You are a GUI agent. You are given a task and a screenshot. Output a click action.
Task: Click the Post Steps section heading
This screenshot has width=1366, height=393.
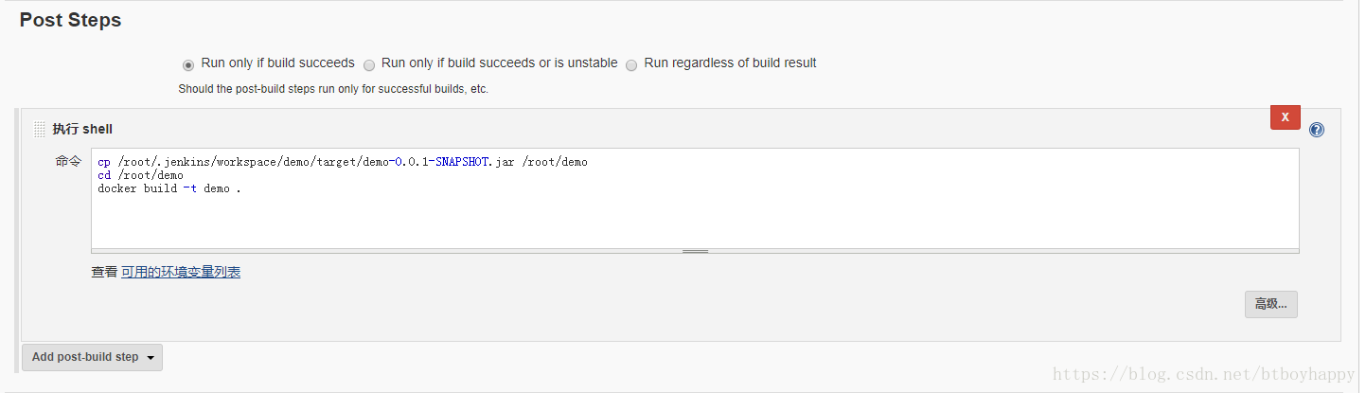70,20
